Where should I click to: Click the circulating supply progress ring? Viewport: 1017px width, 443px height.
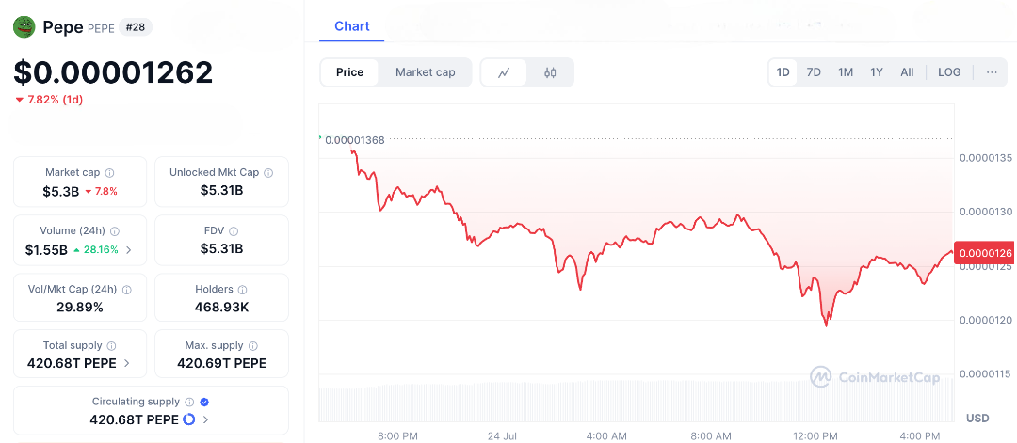tap(188, 419)
